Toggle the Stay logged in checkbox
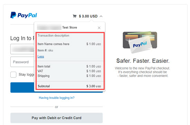The height and width of the screenshot is (125, 190). click(13, 74)
